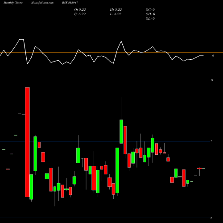Click the highest peak of the white indicator line
Image resolution: width=223 pixels, height=223 pixels.
pyautogui.click(x=21, y=39)
